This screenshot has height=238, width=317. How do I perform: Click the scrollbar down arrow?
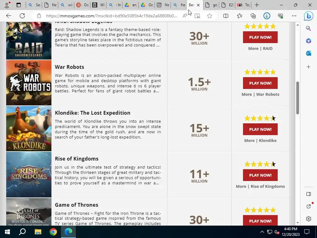[297, 223]
